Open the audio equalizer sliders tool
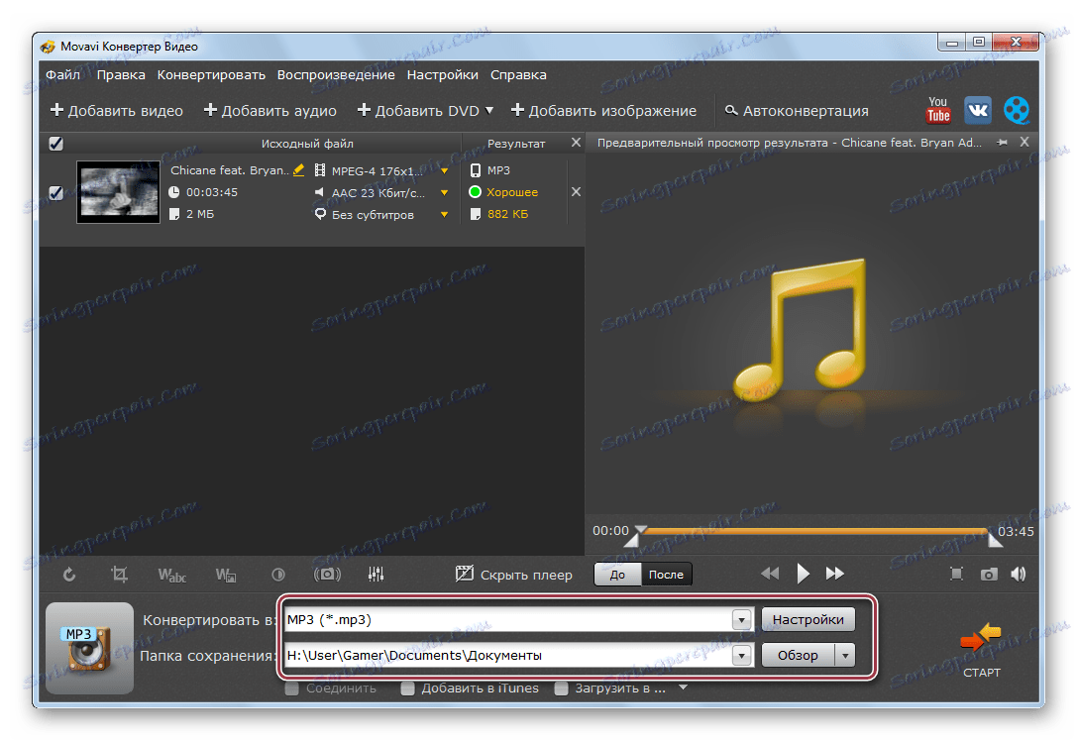This screenshot has width=1078, height=741. pyautogui.click(x=377, y=574)
